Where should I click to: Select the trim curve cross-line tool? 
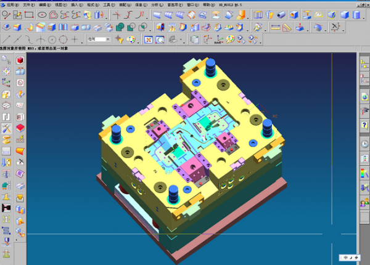[x=117, y=15]
